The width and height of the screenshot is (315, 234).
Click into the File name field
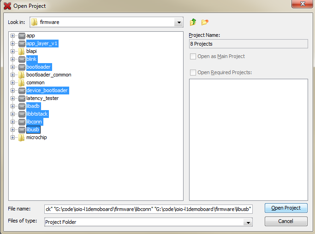click(x=149, y=209)
